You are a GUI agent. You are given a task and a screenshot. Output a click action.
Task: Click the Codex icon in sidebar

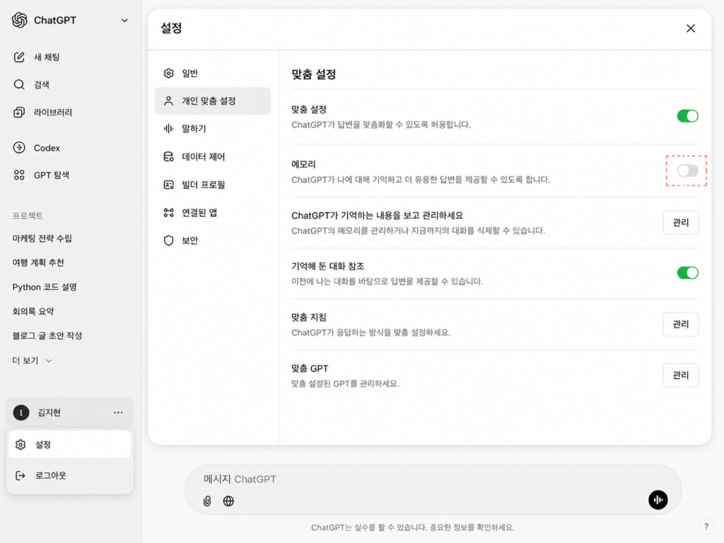pyautogui.click(x=19, y=148)
